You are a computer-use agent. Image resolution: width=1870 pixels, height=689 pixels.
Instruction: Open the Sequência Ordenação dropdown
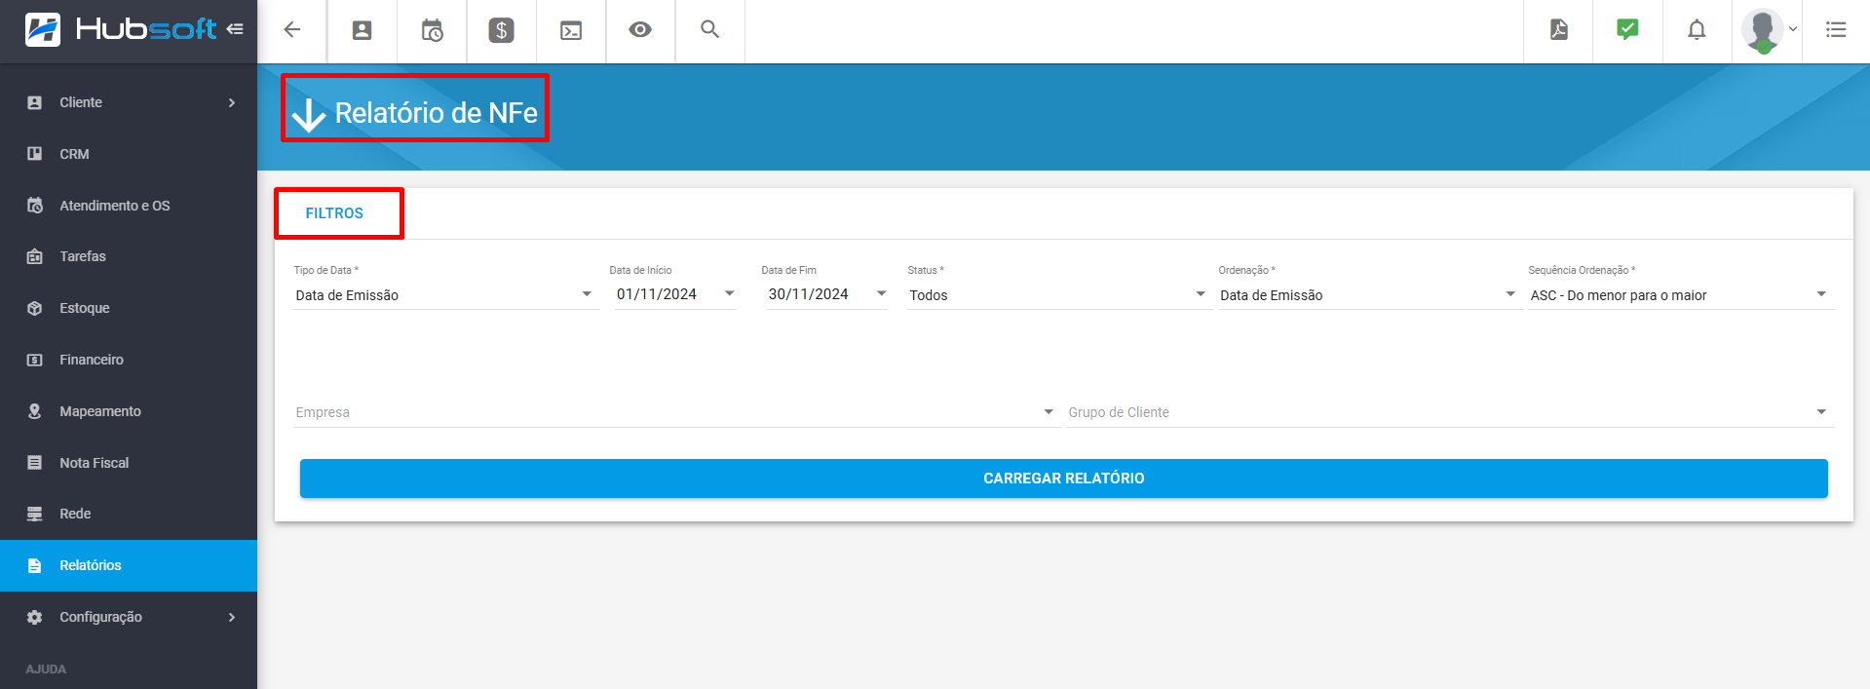(x=1679, y=294)
